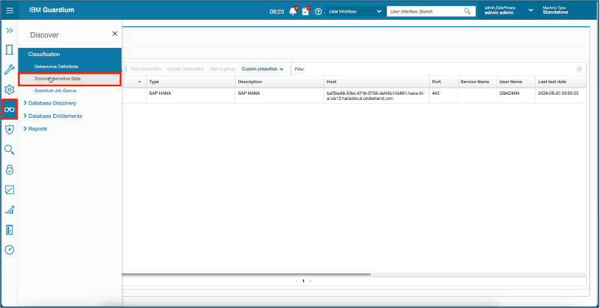Select the DBADMIN user name cell
Image resolution: width=600 pixels, height=308 pixels.
pos(516,95)
